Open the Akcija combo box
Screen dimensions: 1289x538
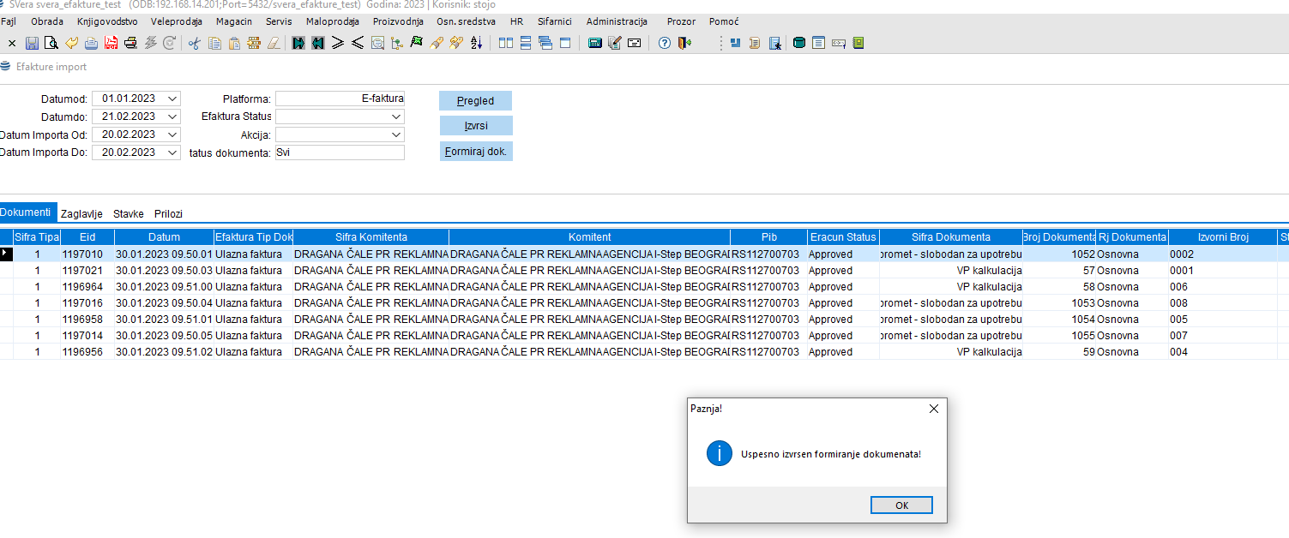coord(395,134)
